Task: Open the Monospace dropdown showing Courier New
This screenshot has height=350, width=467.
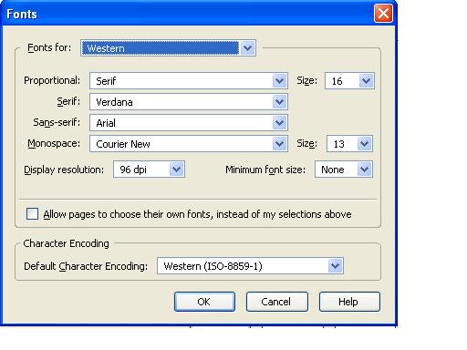Action: click(x=189, y=144)
